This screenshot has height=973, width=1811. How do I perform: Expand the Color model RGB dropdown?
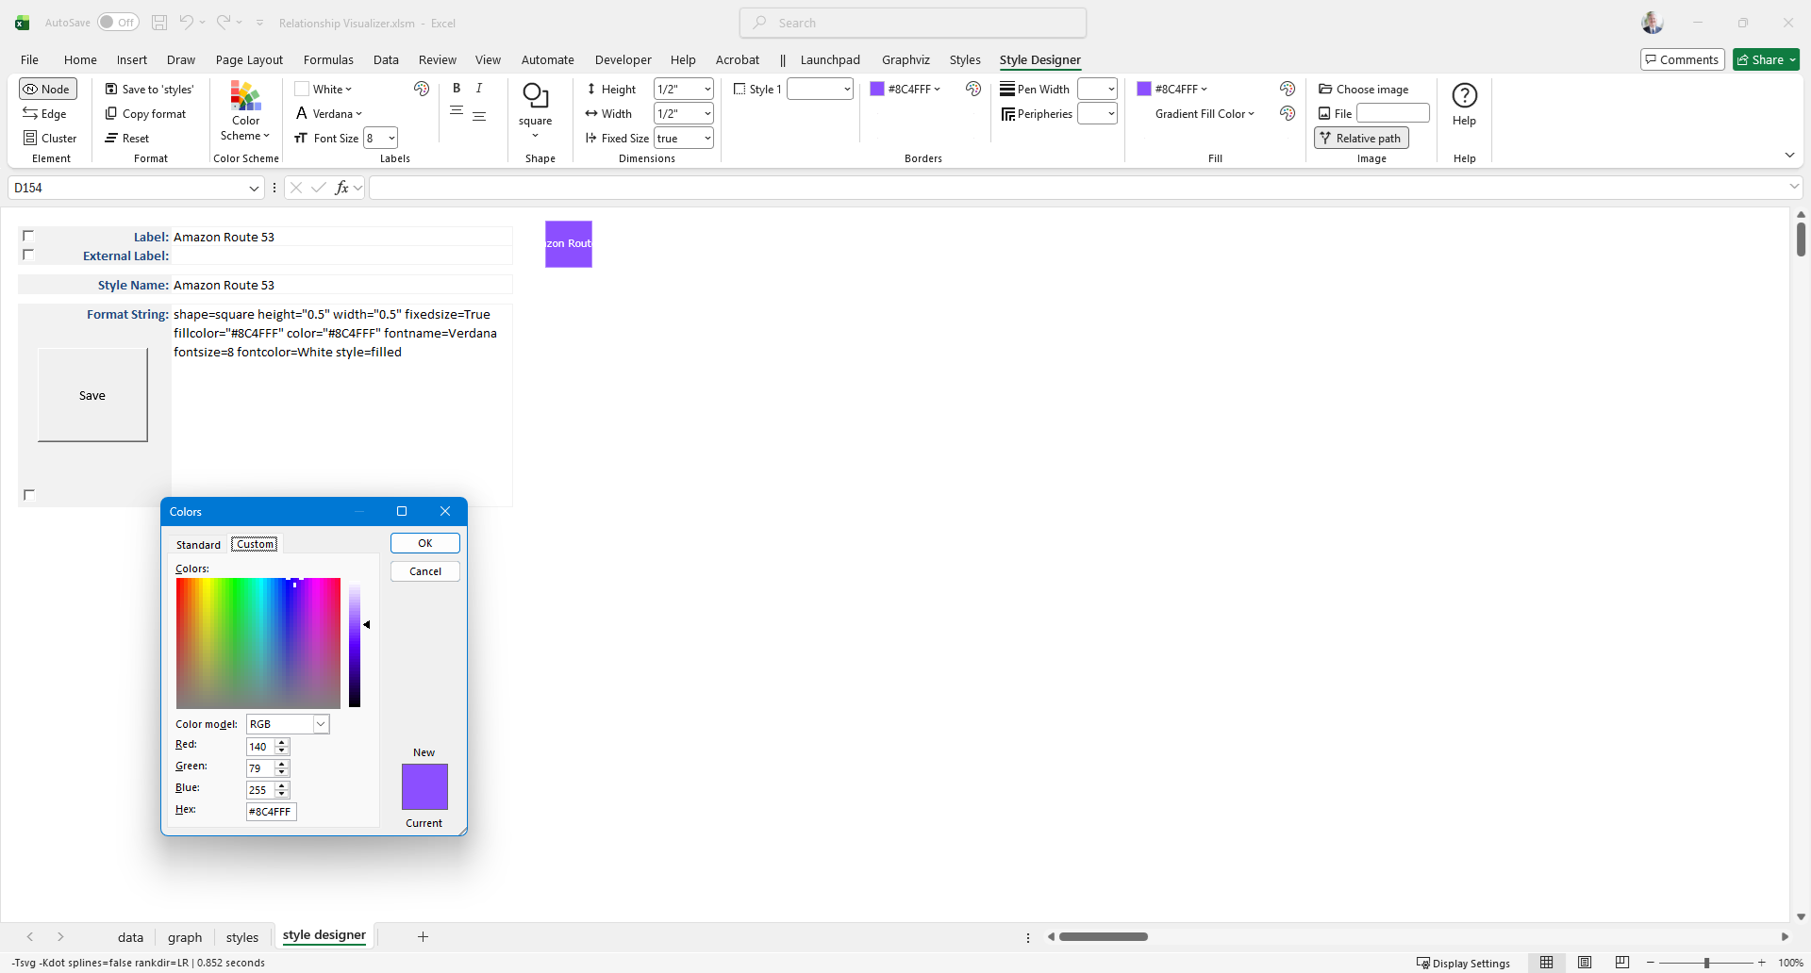coord(321,724)
